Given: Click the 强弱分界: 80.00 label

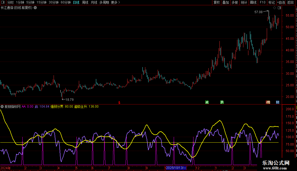Looking at the screenshot, I should tap(62, 107).
